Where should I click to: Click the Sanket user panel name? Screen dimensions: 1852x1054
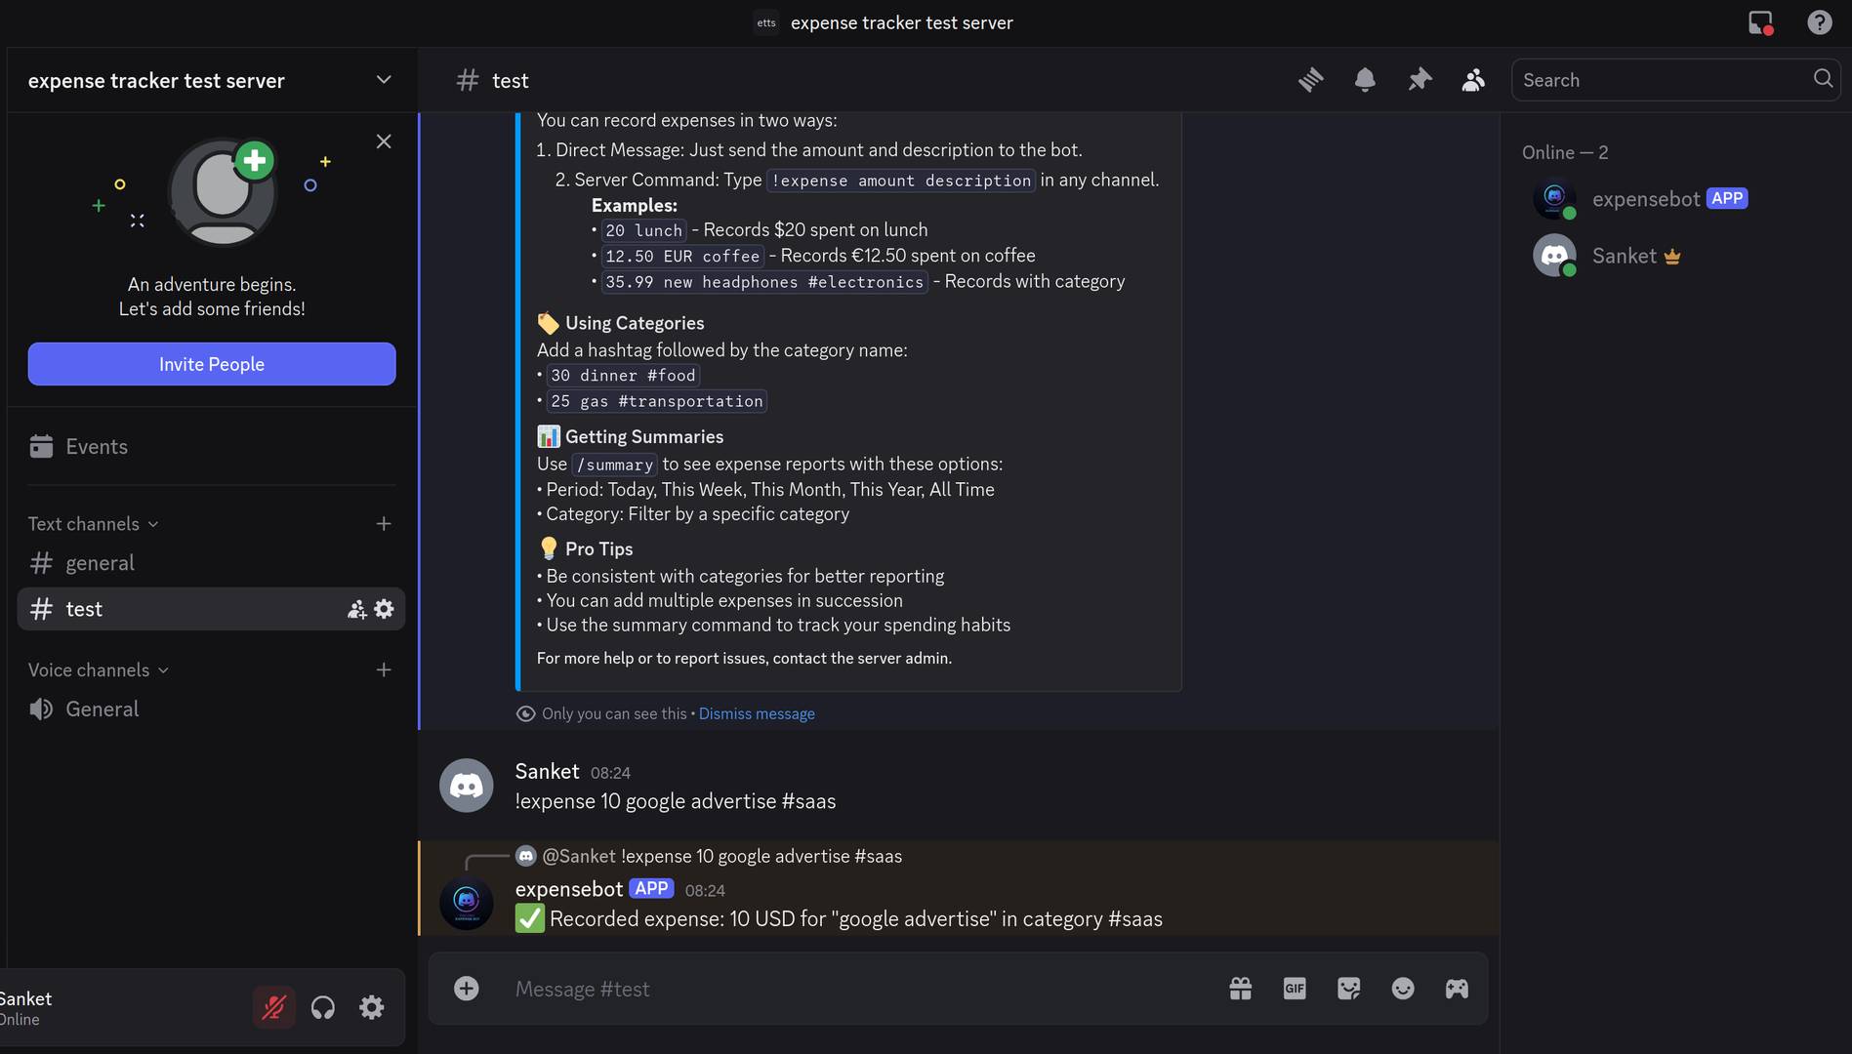tap(26, 998)
